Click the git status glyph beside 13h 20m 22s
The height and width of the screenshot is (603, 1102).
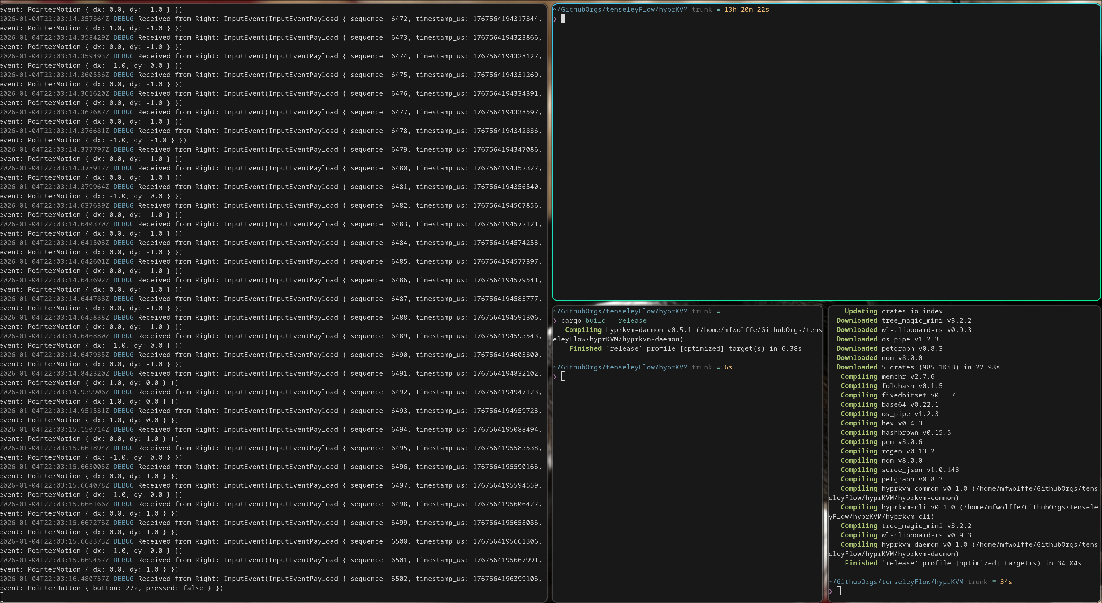[x=718, y=9]
